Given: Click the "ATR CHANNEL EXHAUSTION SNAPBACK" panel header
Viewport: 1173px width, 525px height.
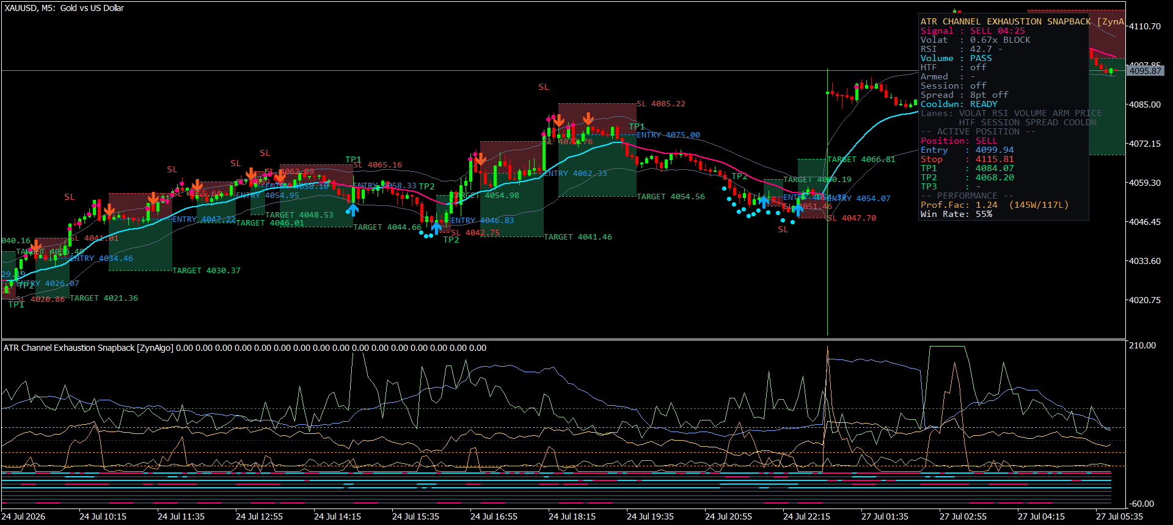Looking at the screenshot, I should coord(1022,21).
